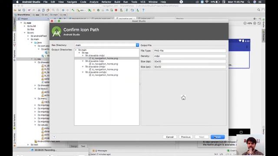Click the red Stop icon in toolbar
The height and width of the screenshot is (156, 278).
[x=116, y=10]
